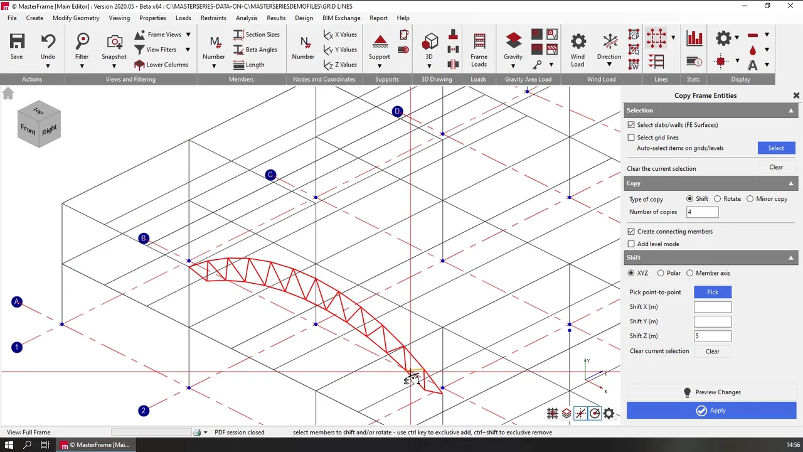Click the blue Select button

776,148
